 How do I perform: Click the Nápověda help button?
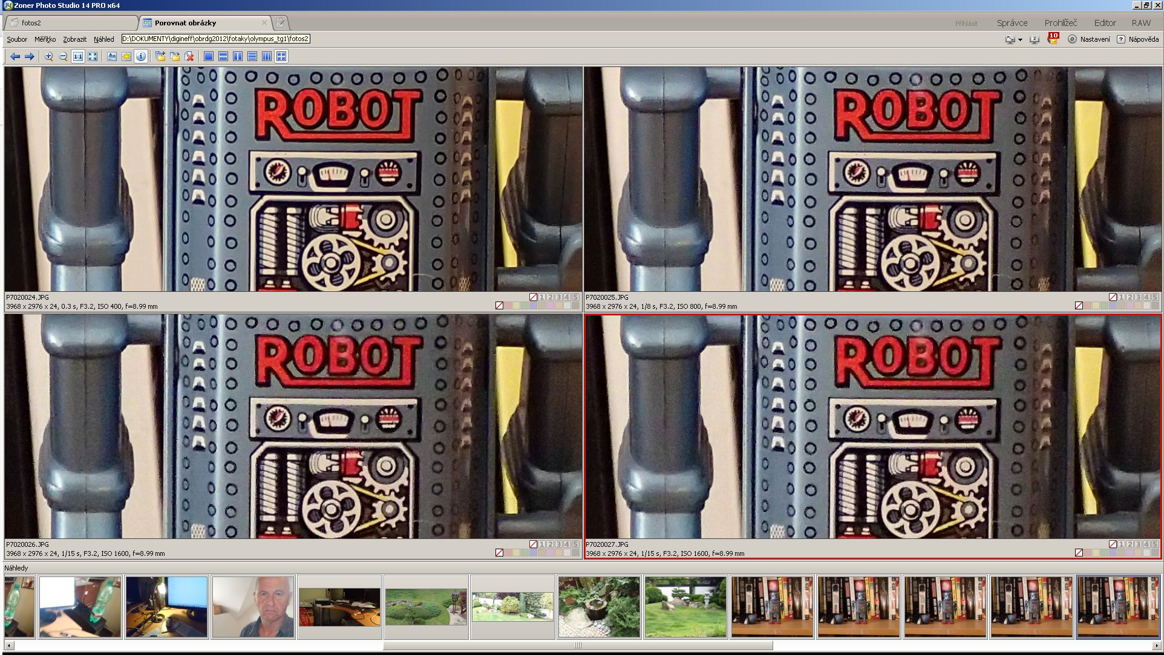click(x=1137, y=39)
